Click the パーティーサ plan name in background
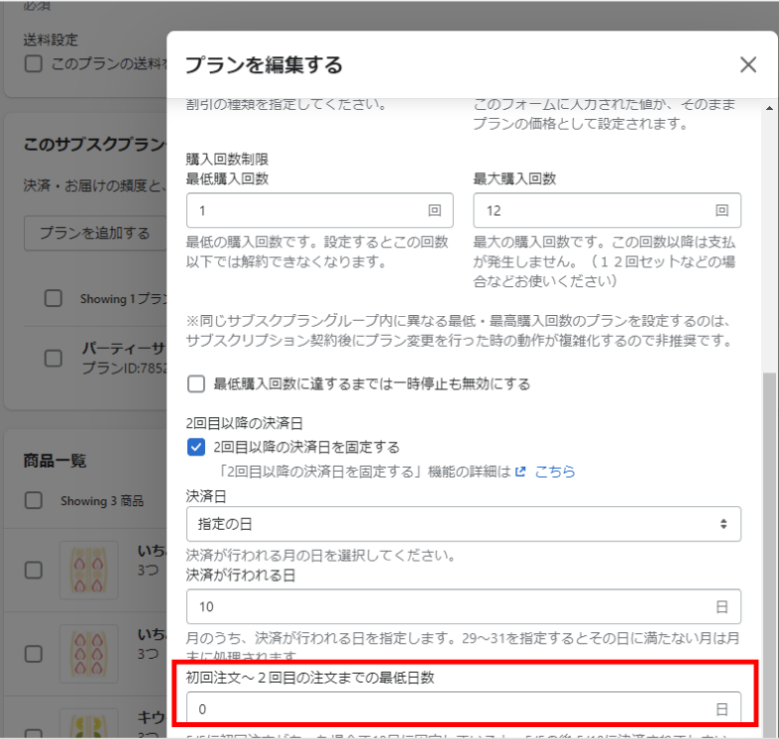 click(124, 348)
